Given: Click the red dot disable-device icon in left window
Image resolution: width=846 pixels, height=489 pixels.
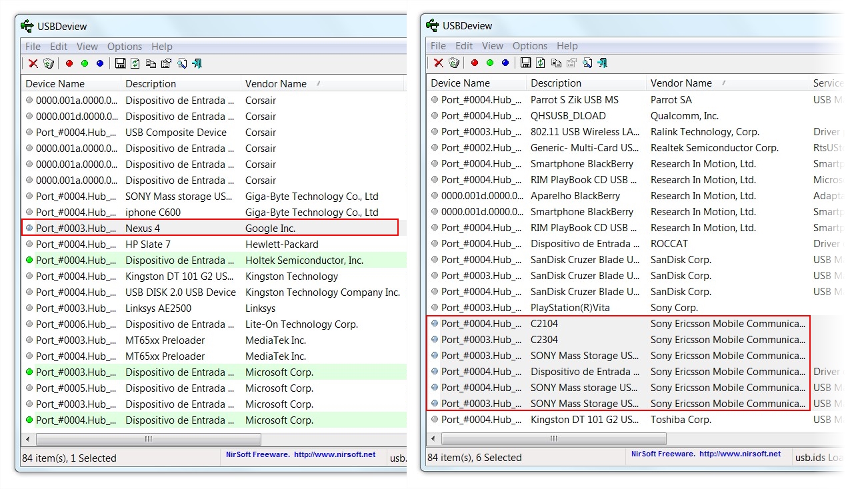Looking at the screenshot, I should pyautogui.click(x=69, y=63).
